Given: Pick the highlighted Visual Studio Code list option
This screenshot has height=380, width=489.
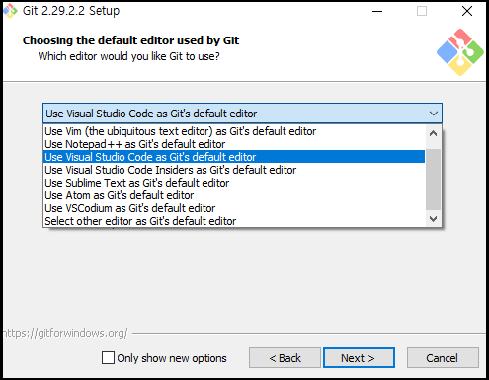Looking at the screenshot, I should (x=234, y=157).
